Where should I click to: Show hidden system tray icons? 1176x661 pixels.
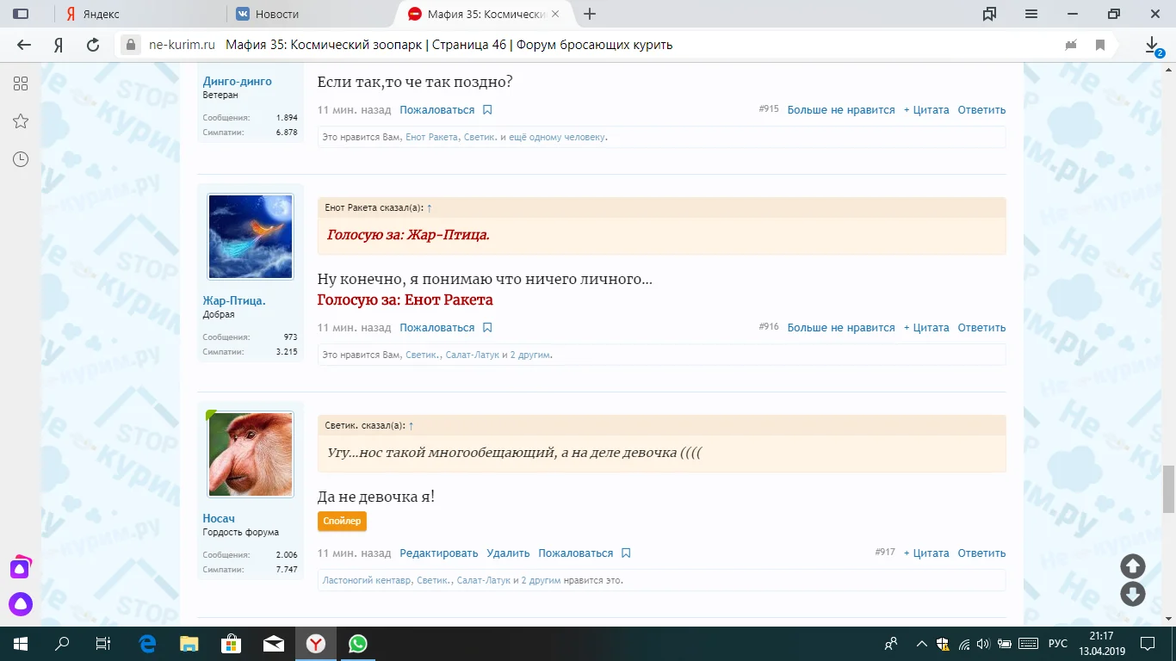click(x=922, y=644)
